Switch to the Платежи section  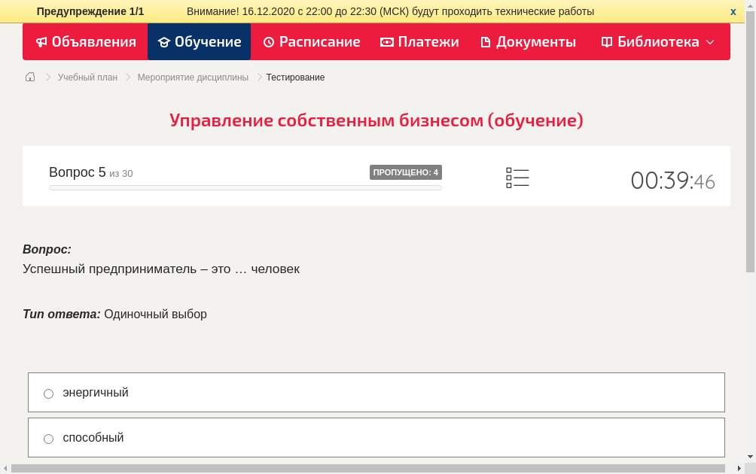(x=419, y=41)
